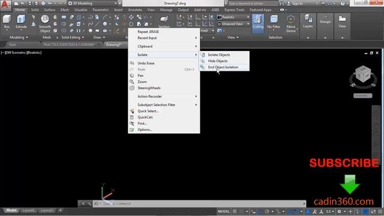Click the Autodesk Exchange cart icon
The width and height of the screenshot is (384, 216).
pos(323,4)
